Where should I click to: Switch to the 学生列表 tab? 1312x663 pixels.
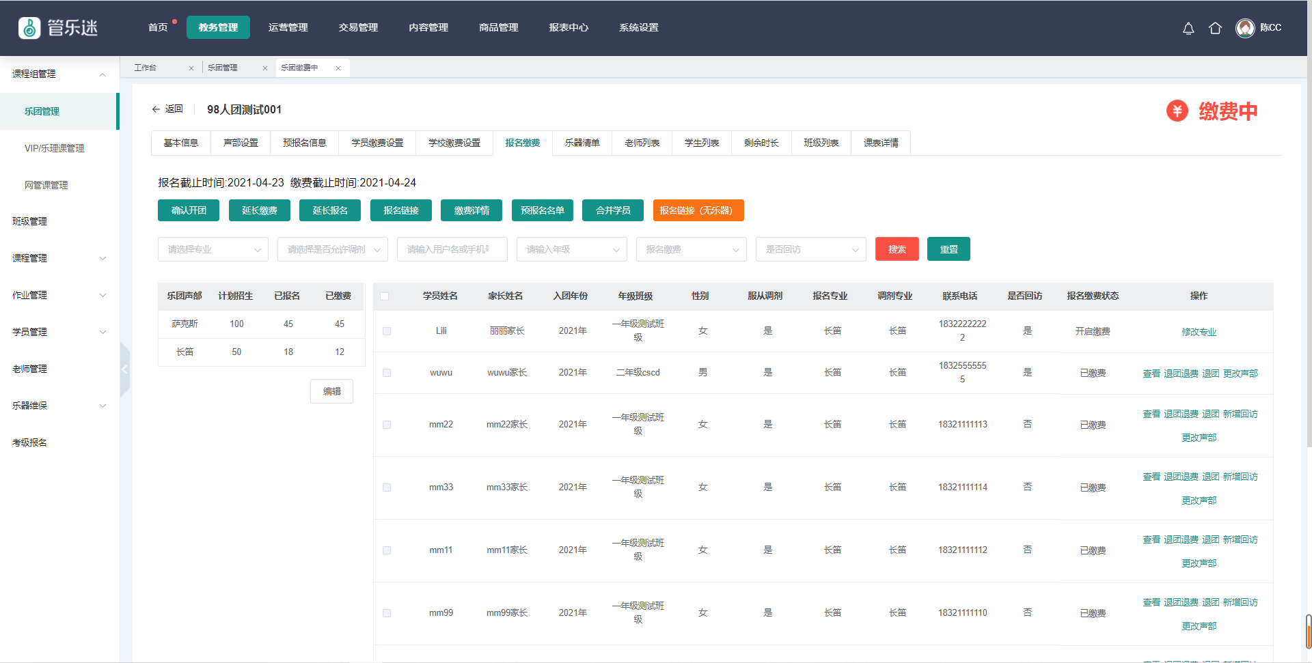pyautogui.click(x=702, y=143)
